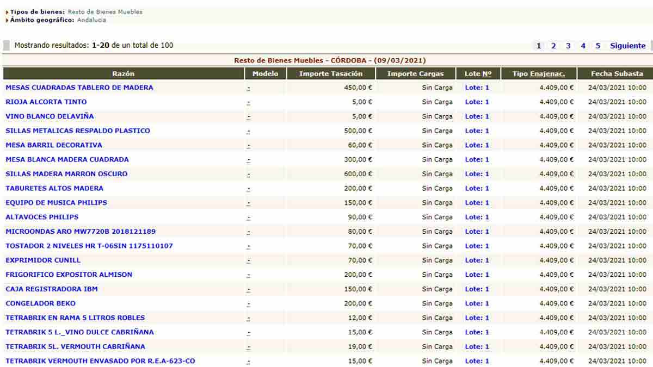The image size is (653, 367).
Task: Click the Tipo Enajenac. column header
Action: pos(538,73)
